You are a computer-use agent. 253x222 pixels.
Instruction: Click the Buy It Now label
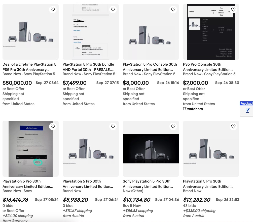click(132, 206)
